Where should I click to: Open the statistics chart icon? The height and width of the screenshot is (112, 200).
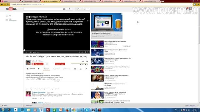tap(81, 69)
